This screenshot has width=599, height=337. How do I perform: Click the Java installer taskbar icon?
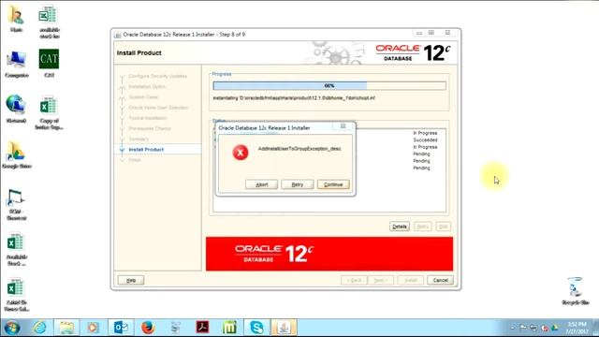point(284,328)
